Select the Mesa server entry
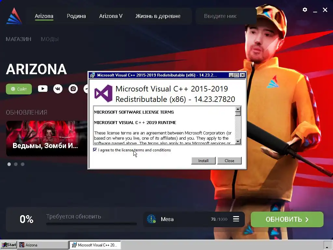The width and height of the screenshot is (333, 250). click(x=194, y=219)
